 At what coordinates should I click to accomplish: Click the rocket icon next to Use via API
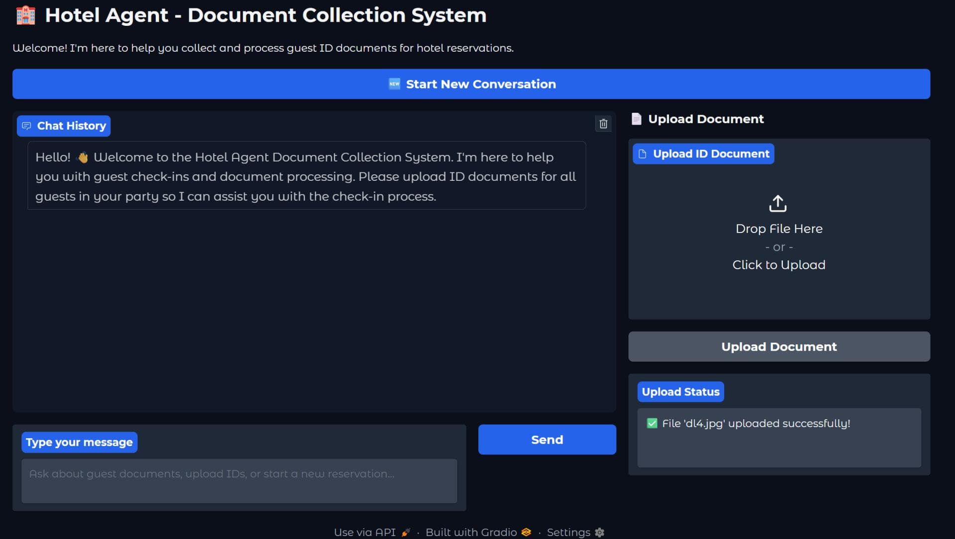(x=405, y=532)
